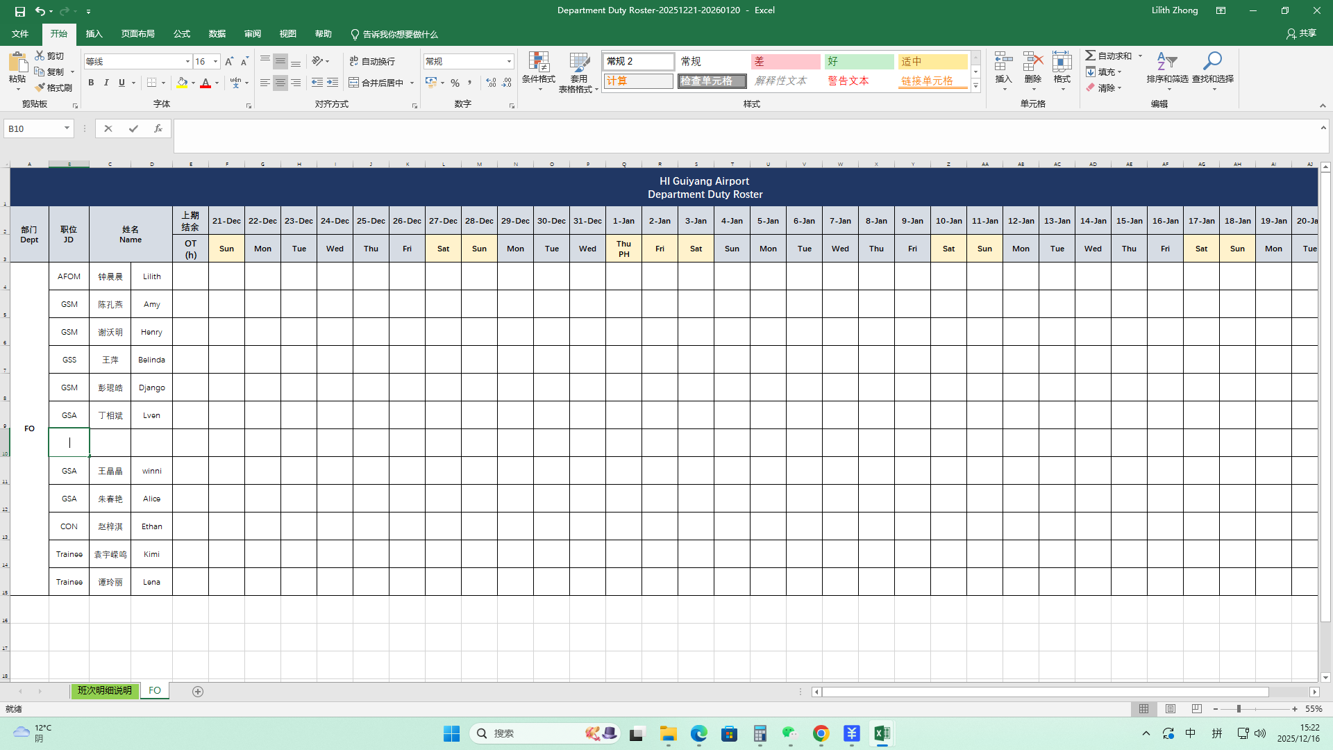Click the Format Painter brush icon
Viewport: 1333px width, 750px height.
click(40, 87)
